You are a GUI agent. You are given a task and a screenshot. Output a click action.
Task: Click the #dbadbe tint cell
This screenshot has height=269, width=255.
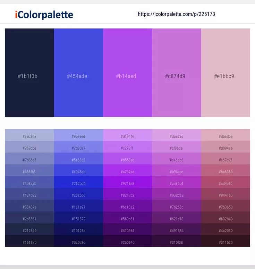(x=226, y=135)
